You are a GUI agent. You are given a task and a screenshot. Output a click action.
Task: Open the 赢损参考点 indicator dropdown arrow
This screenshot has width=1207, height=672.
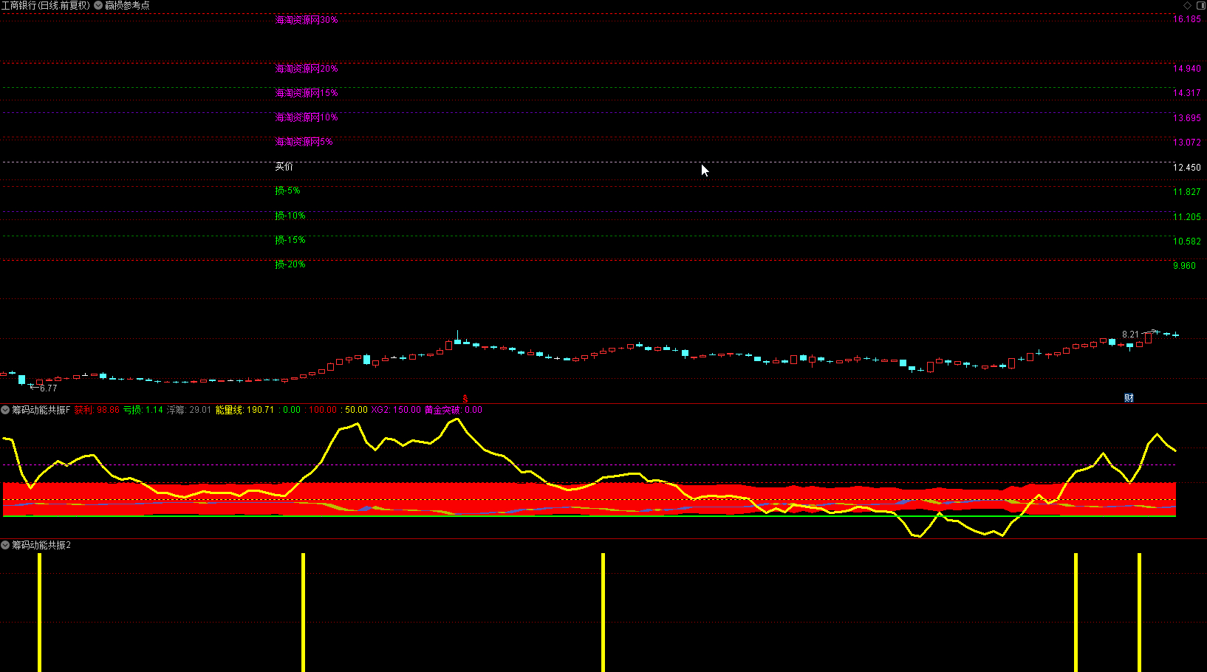click(x=98, y=5)
